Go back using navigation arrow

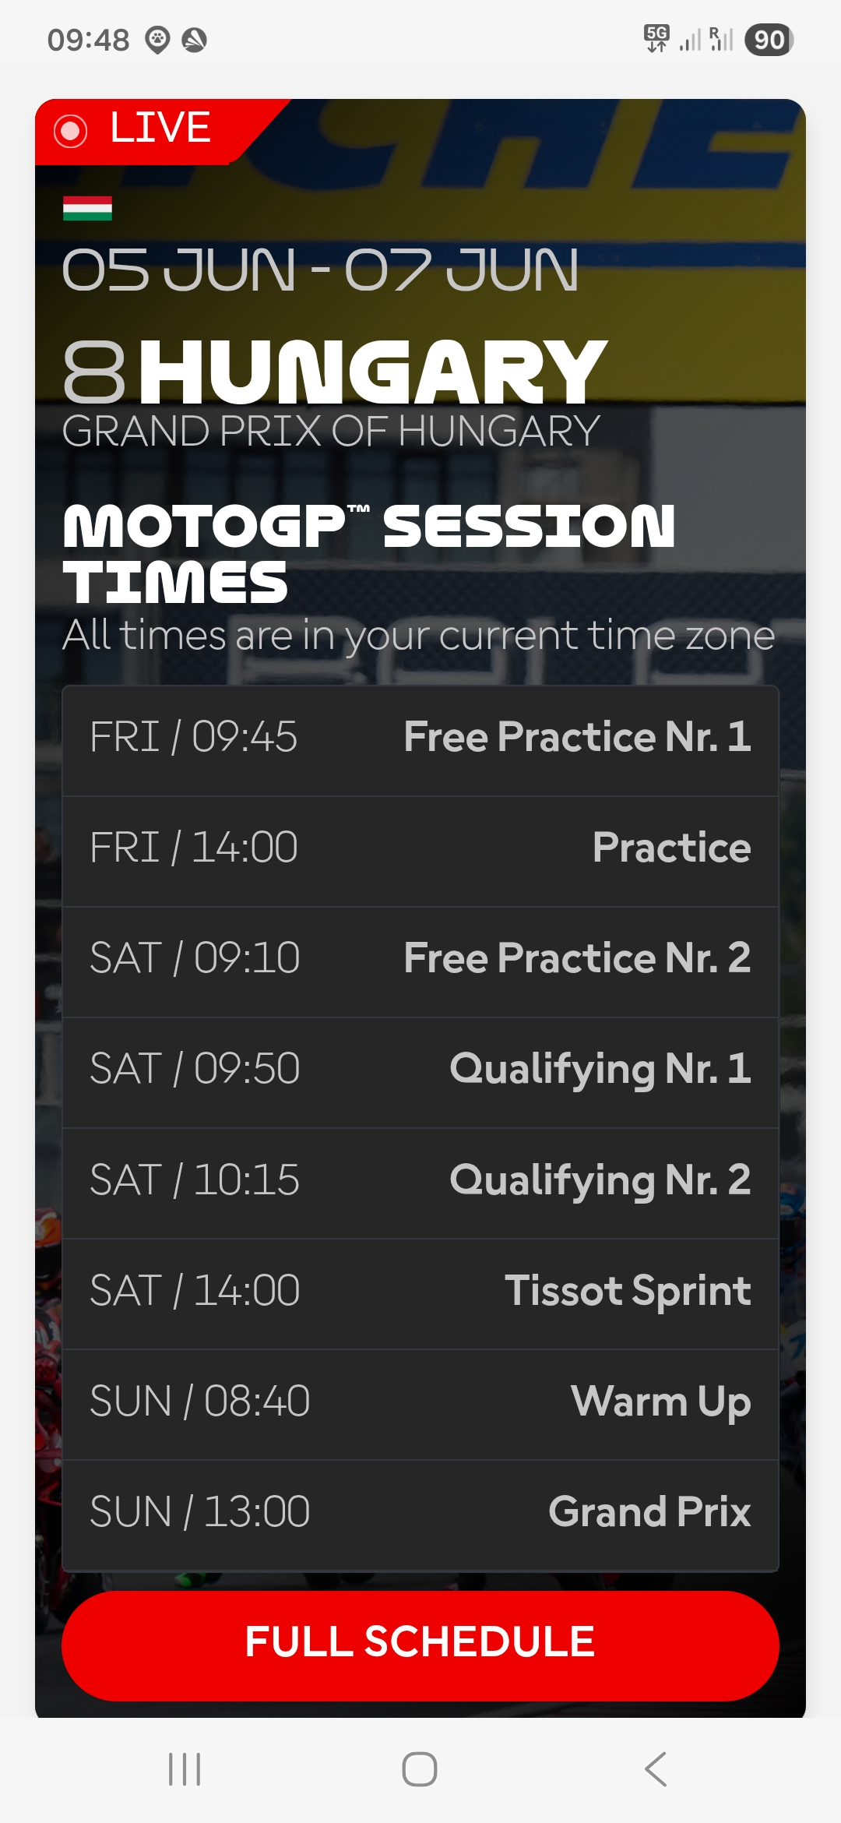[x=656, y=1768]
